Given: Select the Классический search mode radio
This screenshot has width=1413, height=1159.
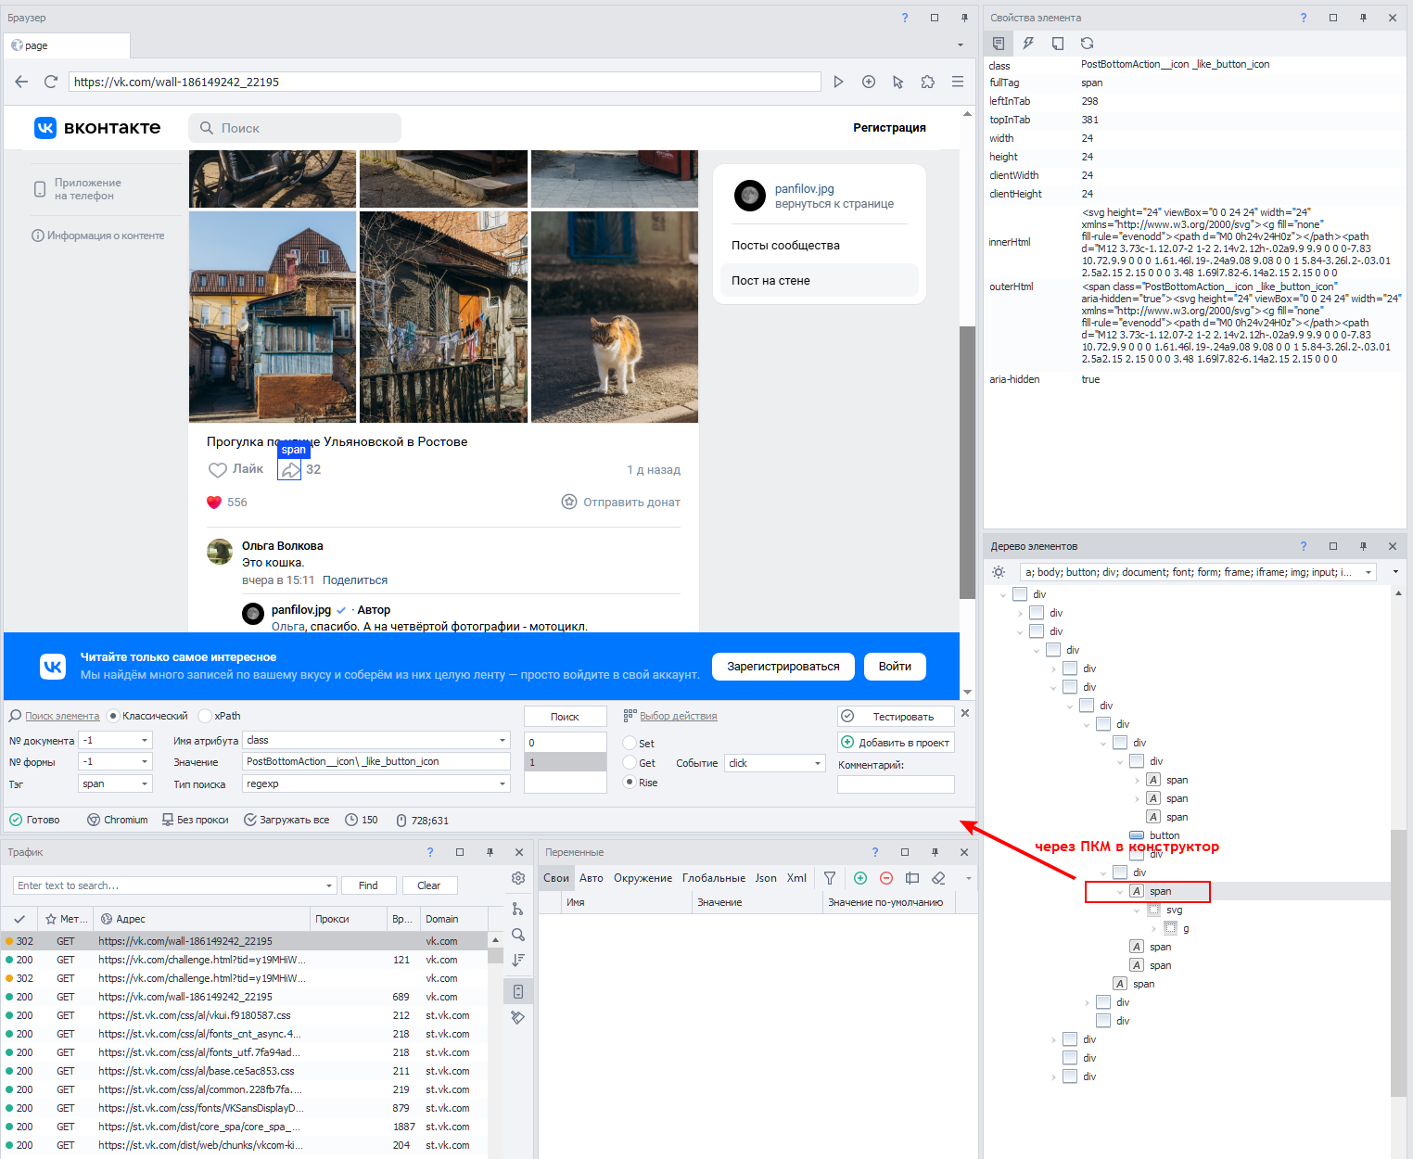Looking at the screenshot, I should [113, 716].
